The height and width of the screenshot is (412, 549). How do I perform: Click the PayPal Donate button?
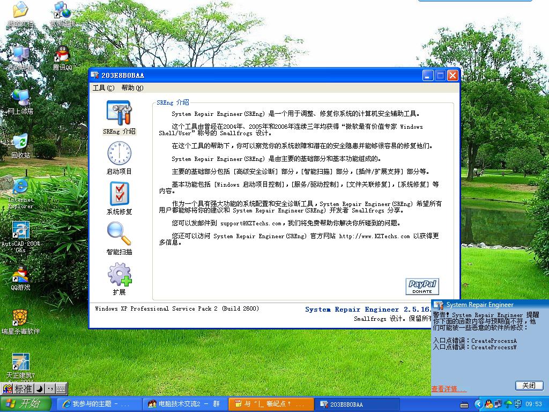point(422,286)
